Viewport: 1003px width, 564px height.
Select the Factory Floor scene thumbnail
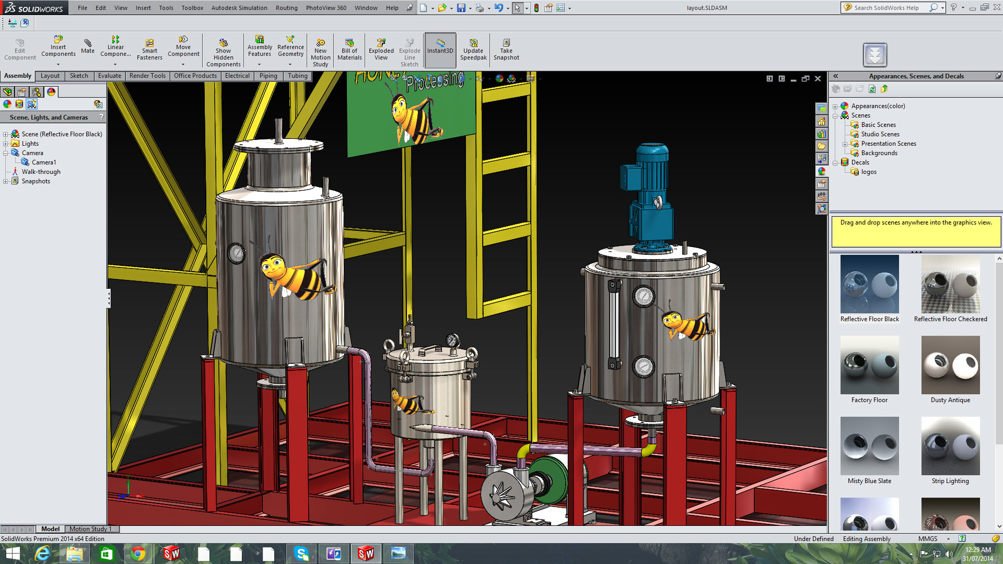click(869, 365)
